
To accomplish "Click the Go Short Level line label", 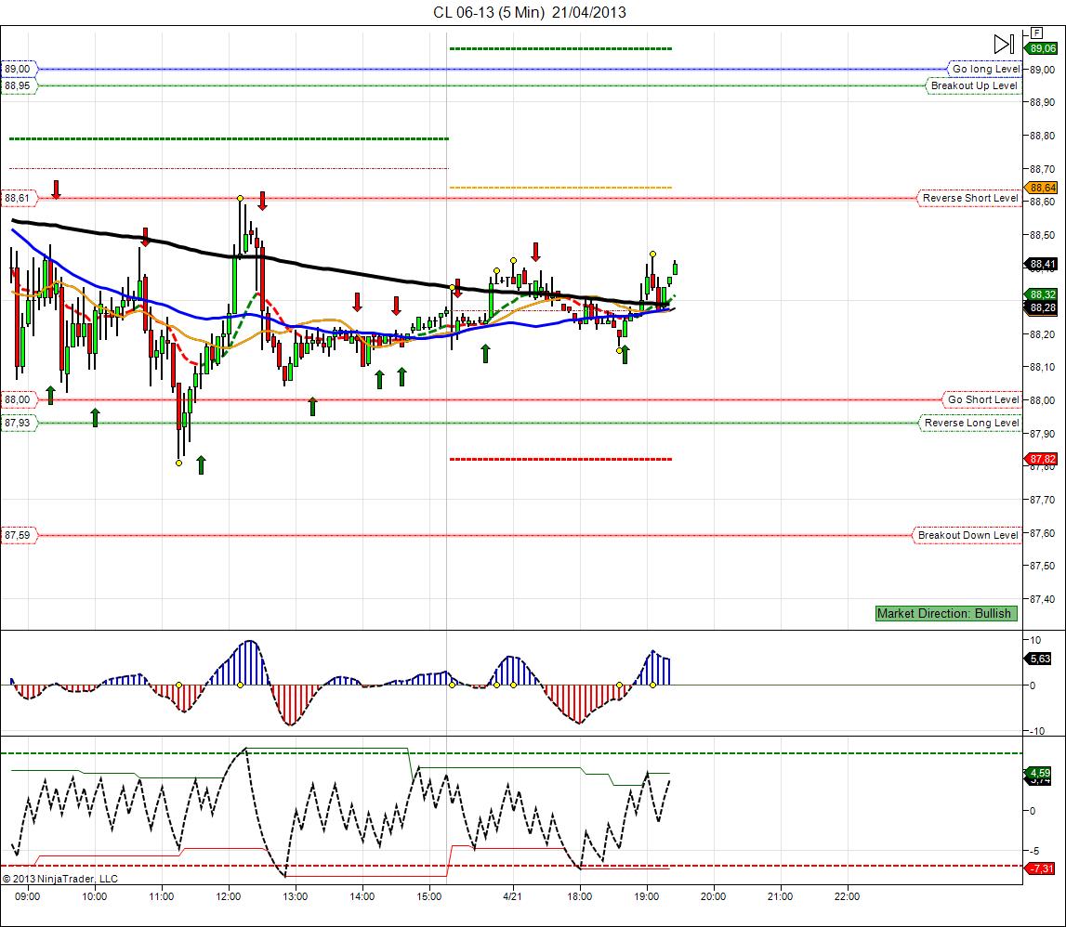I will (983, 399).
